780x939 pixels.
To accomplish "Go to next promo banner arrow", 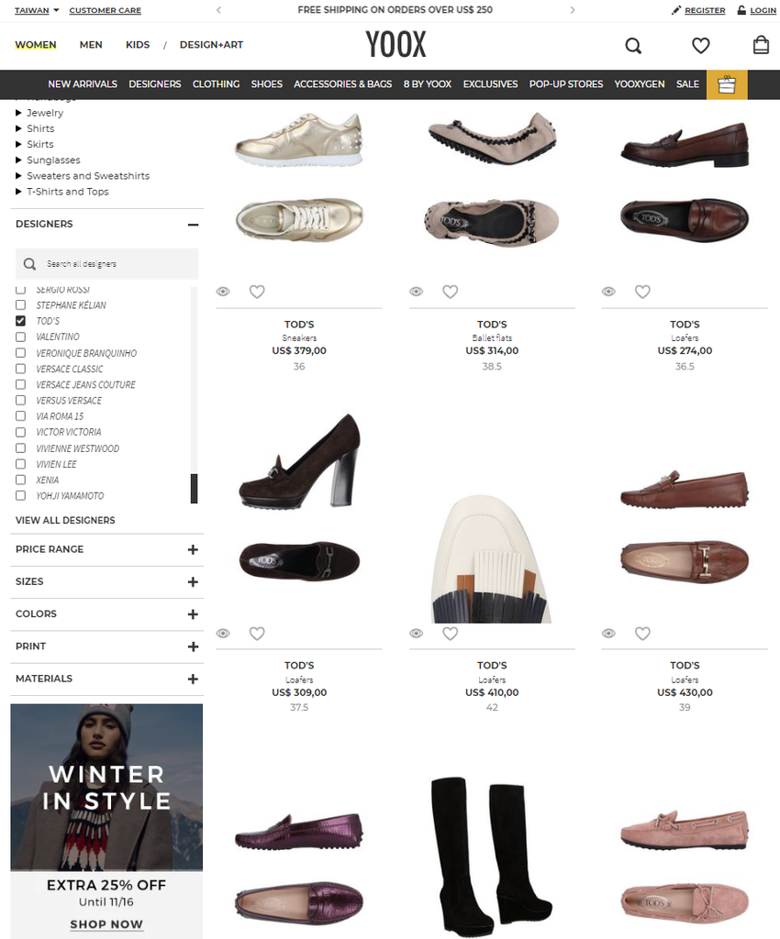I will [x=572, y=9].
